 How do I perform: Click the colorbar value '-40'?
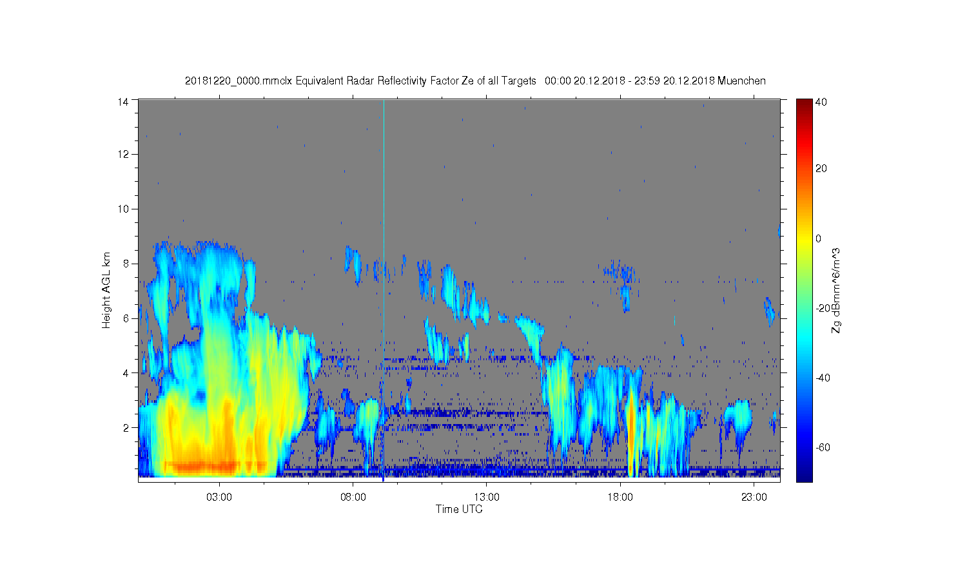(x=823, y=378)
